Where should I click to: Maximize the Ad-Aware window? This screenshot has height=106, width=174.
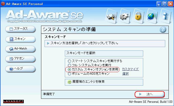pos(165,4)
